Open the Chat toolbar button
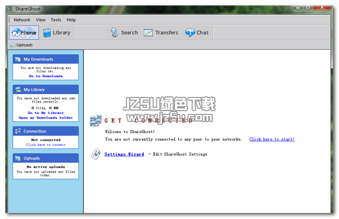 pos(197,33)
